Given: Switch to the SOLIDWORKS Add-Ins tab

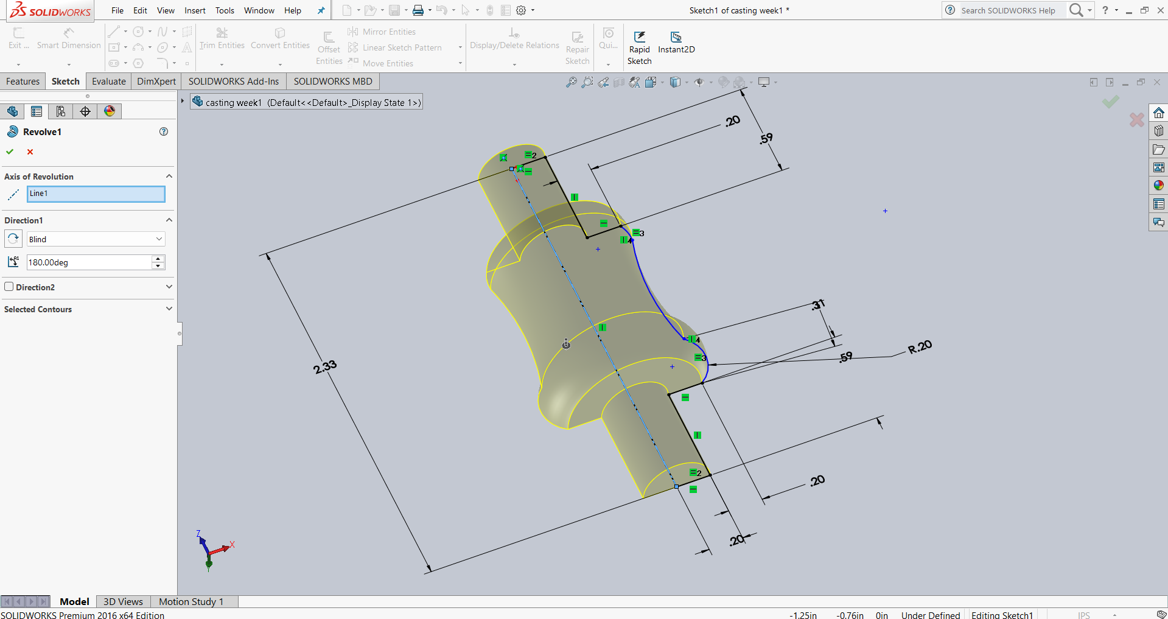Looking at the screenshot, I should [234, 82].
